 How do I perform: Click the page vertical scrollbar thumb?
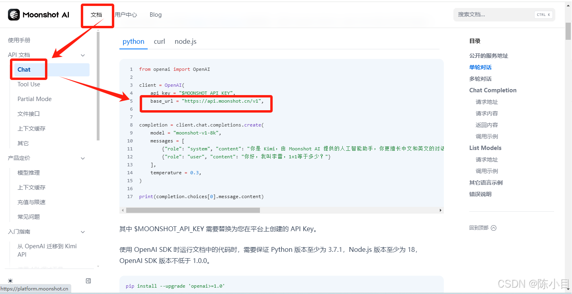568,31
